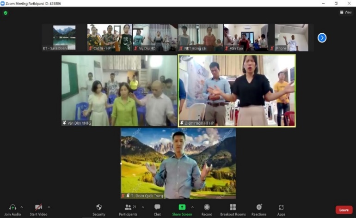The width and height of the screenshot is (356, 218).
Task: Select Văn Cao video thumbnail
Action: click(x=246, y=38)
